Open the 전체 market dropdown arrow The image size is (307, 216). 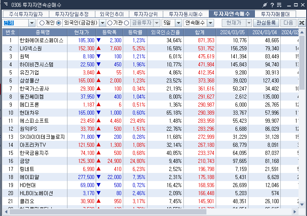(32, 23)
